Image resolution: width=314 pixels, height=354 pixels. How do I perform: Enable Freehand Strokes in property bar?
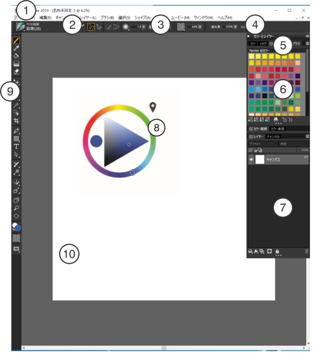(x=91, y=27)
